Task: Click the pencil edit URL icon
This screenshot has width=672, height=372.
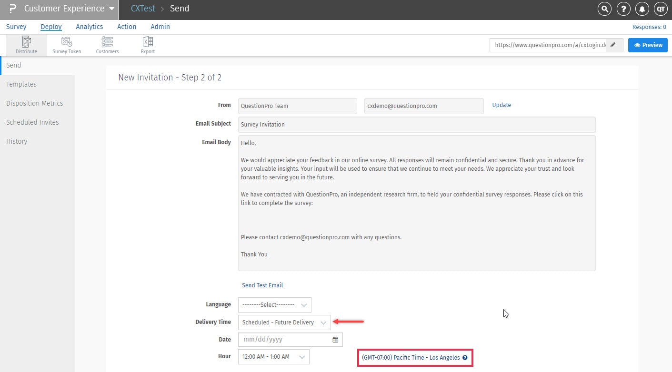Action: coord(613,45)
